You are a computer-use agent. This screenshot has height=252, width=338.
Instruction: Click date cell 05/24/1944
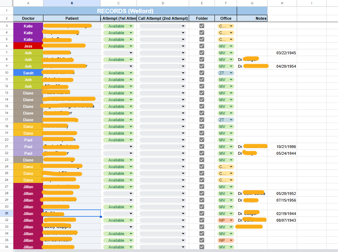pyautogui.click(x=282, y=153)
